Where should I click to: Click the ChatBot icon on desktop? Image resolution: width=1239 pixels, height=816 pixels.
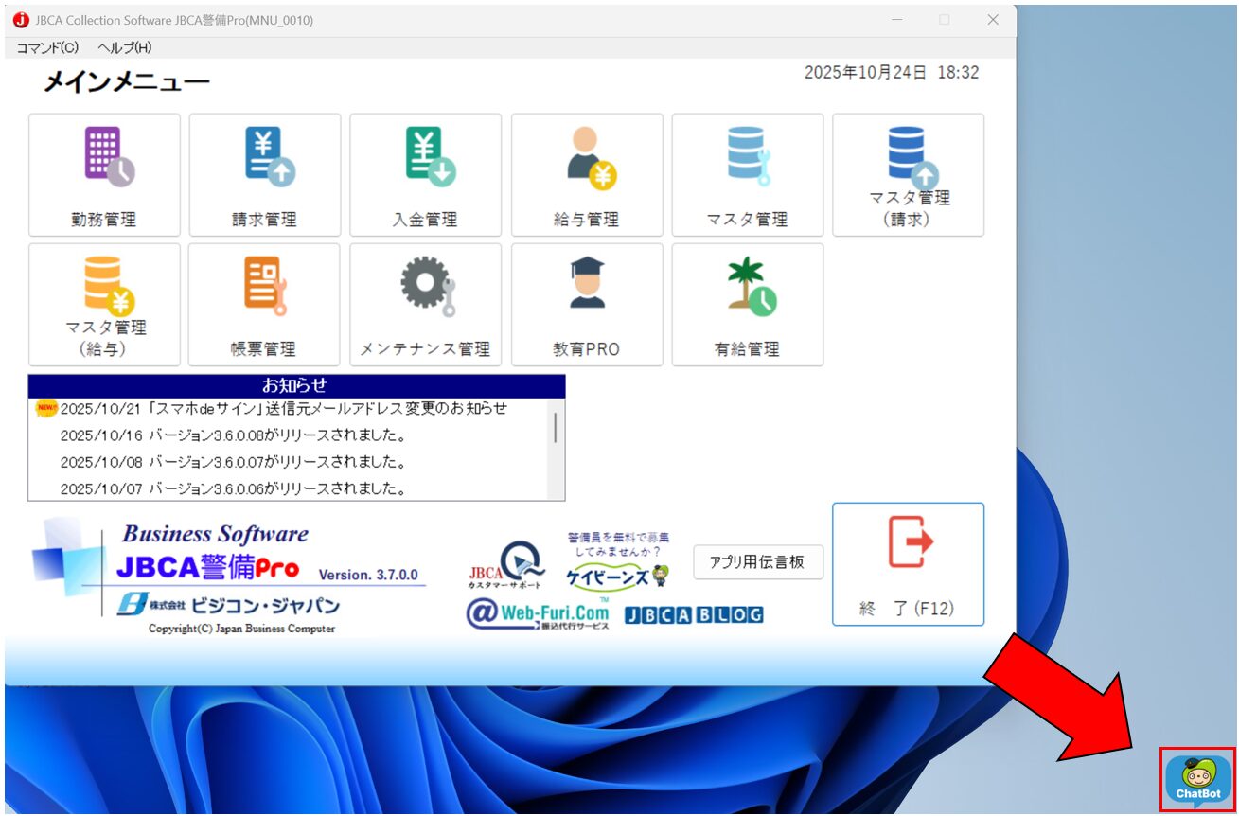pyautogui.click(x=1197, y=779)
